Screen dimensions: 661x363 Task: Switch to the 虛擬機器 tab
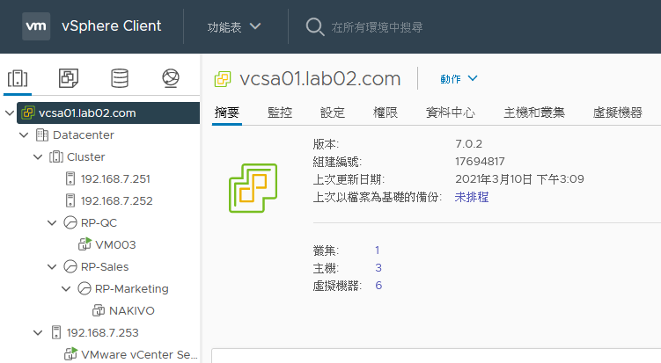click(618, 113)
